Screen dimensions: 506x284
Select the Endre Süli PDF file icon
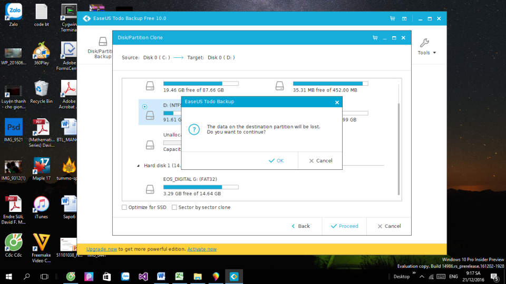(14, 210)
